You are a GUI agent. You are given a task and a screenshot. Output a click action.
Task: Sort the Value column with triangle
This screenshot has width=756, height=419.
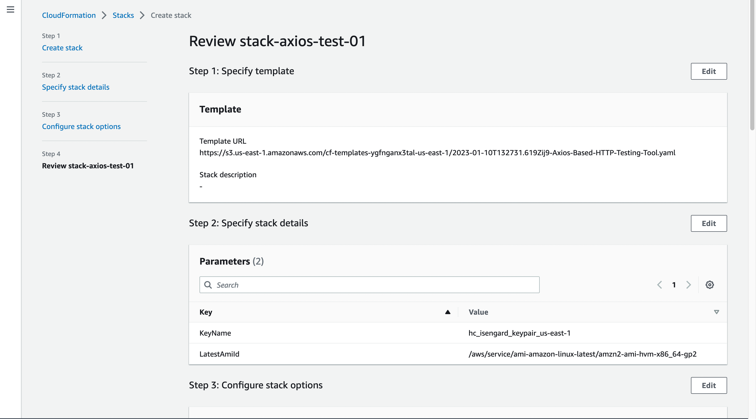[716, 312]
